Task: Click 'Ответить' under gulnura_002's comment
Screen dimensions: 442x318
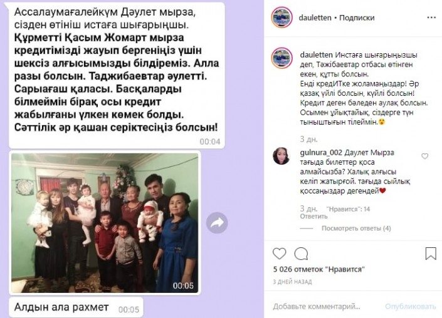Action: pos(313,217)
